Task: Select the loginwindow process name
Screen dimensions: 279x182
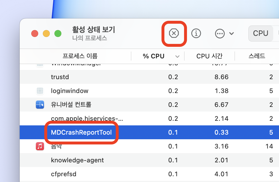Action: click(x=69, y=91)
